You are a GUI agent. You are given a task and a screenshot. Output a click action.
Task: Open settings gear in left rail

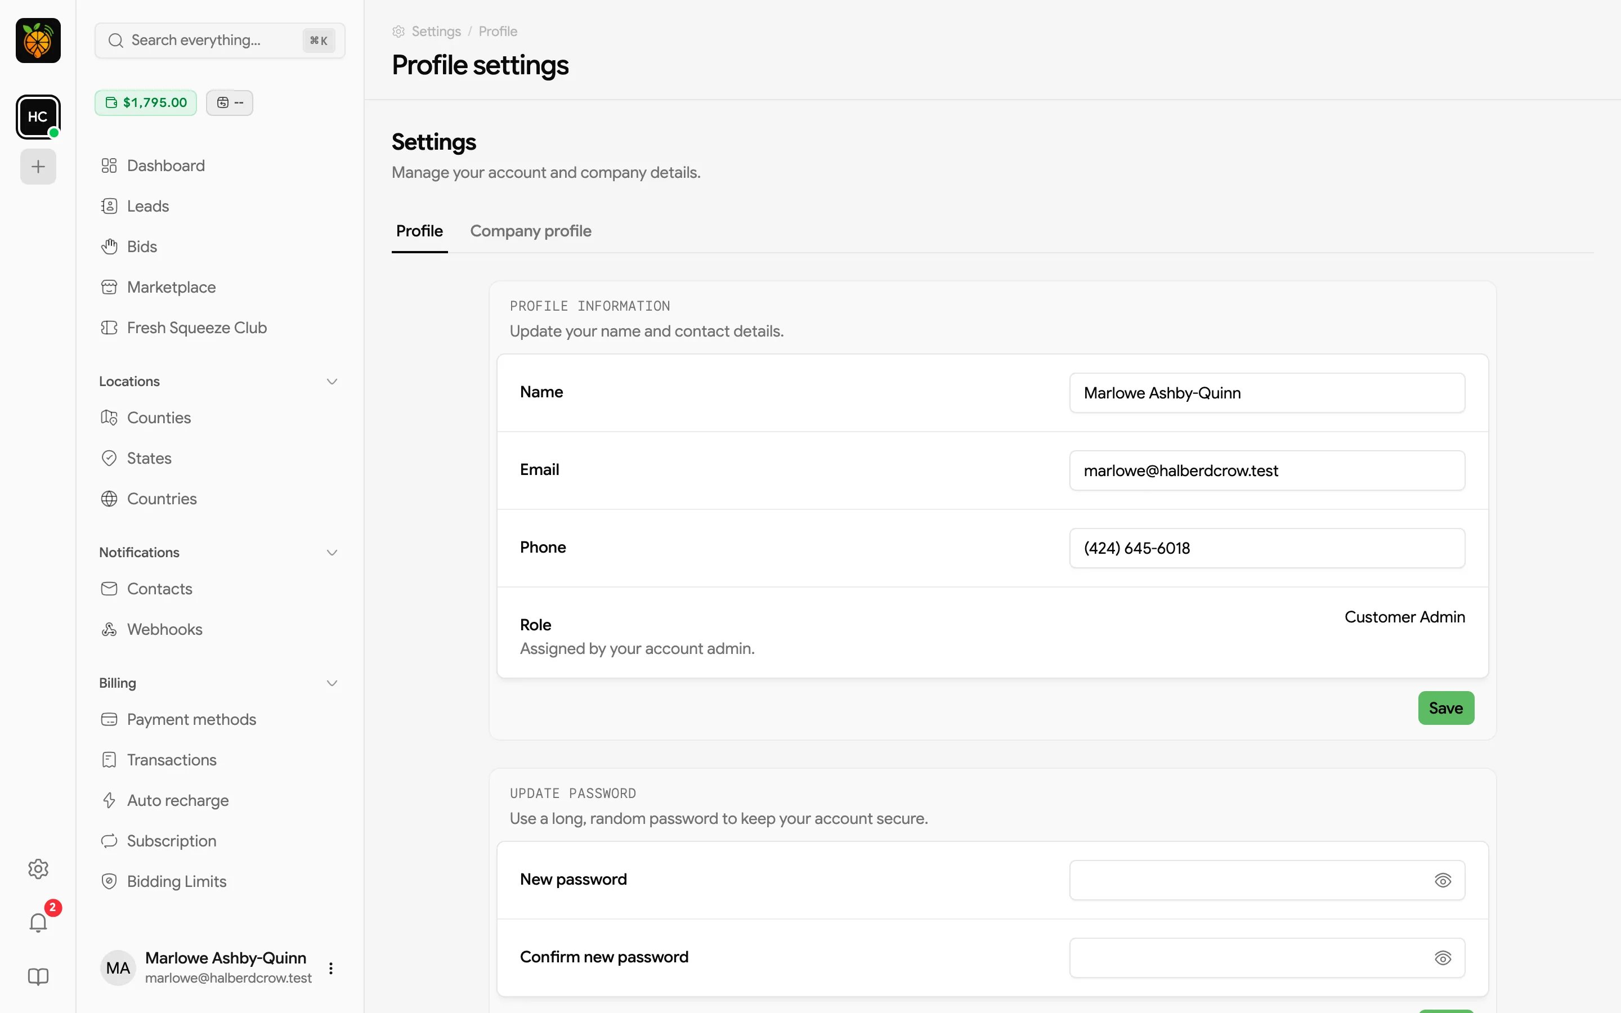(x=38, y=869)
